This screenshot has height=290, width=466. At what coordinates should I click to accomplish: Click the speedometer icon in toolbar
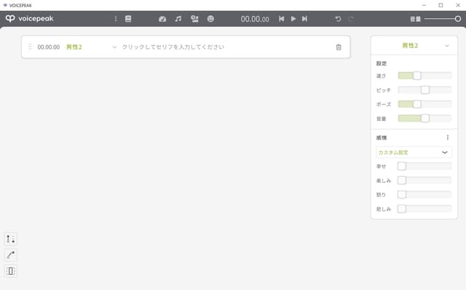(162, 19)
